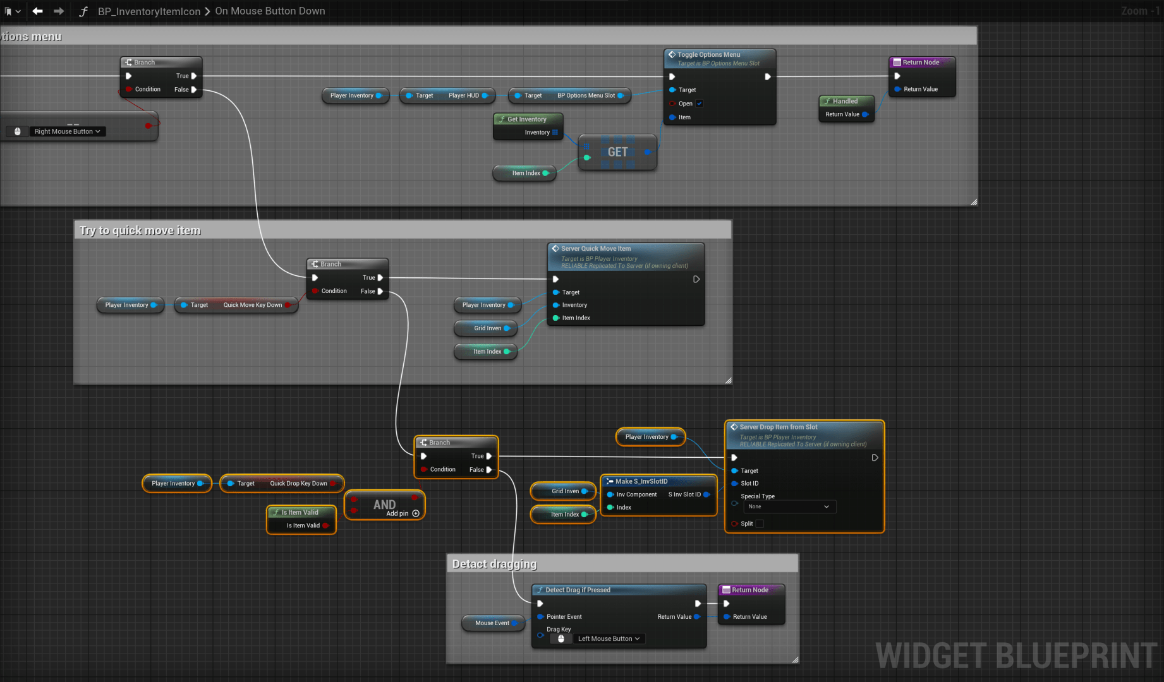
Task: Open the bookmarks dropdown in top-left corner
Action: point(13,11)
